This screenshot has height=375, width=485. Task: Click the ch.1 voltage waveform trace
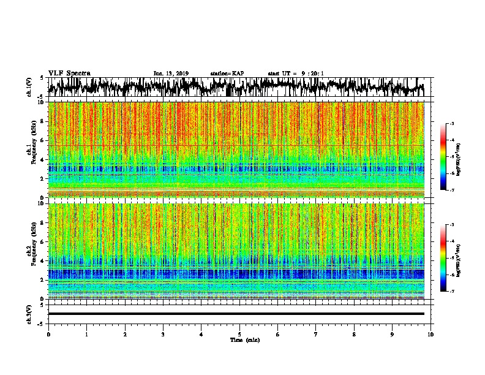[236, 87]
